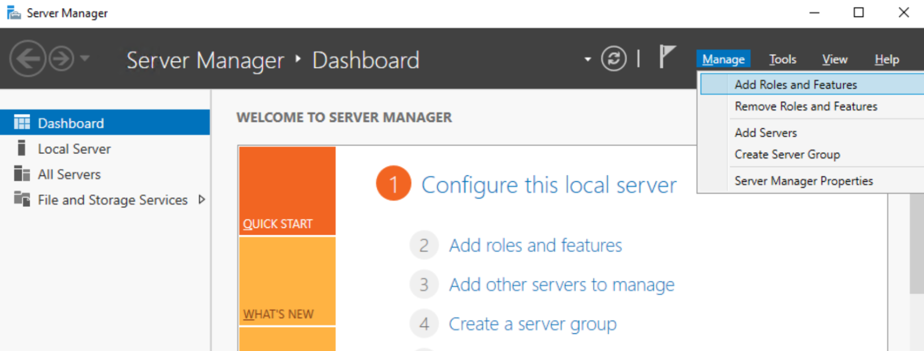Viewport: 924px width, 351px height.
Task: Refresh the Server Manager dashboard
Action: [613, 59]
